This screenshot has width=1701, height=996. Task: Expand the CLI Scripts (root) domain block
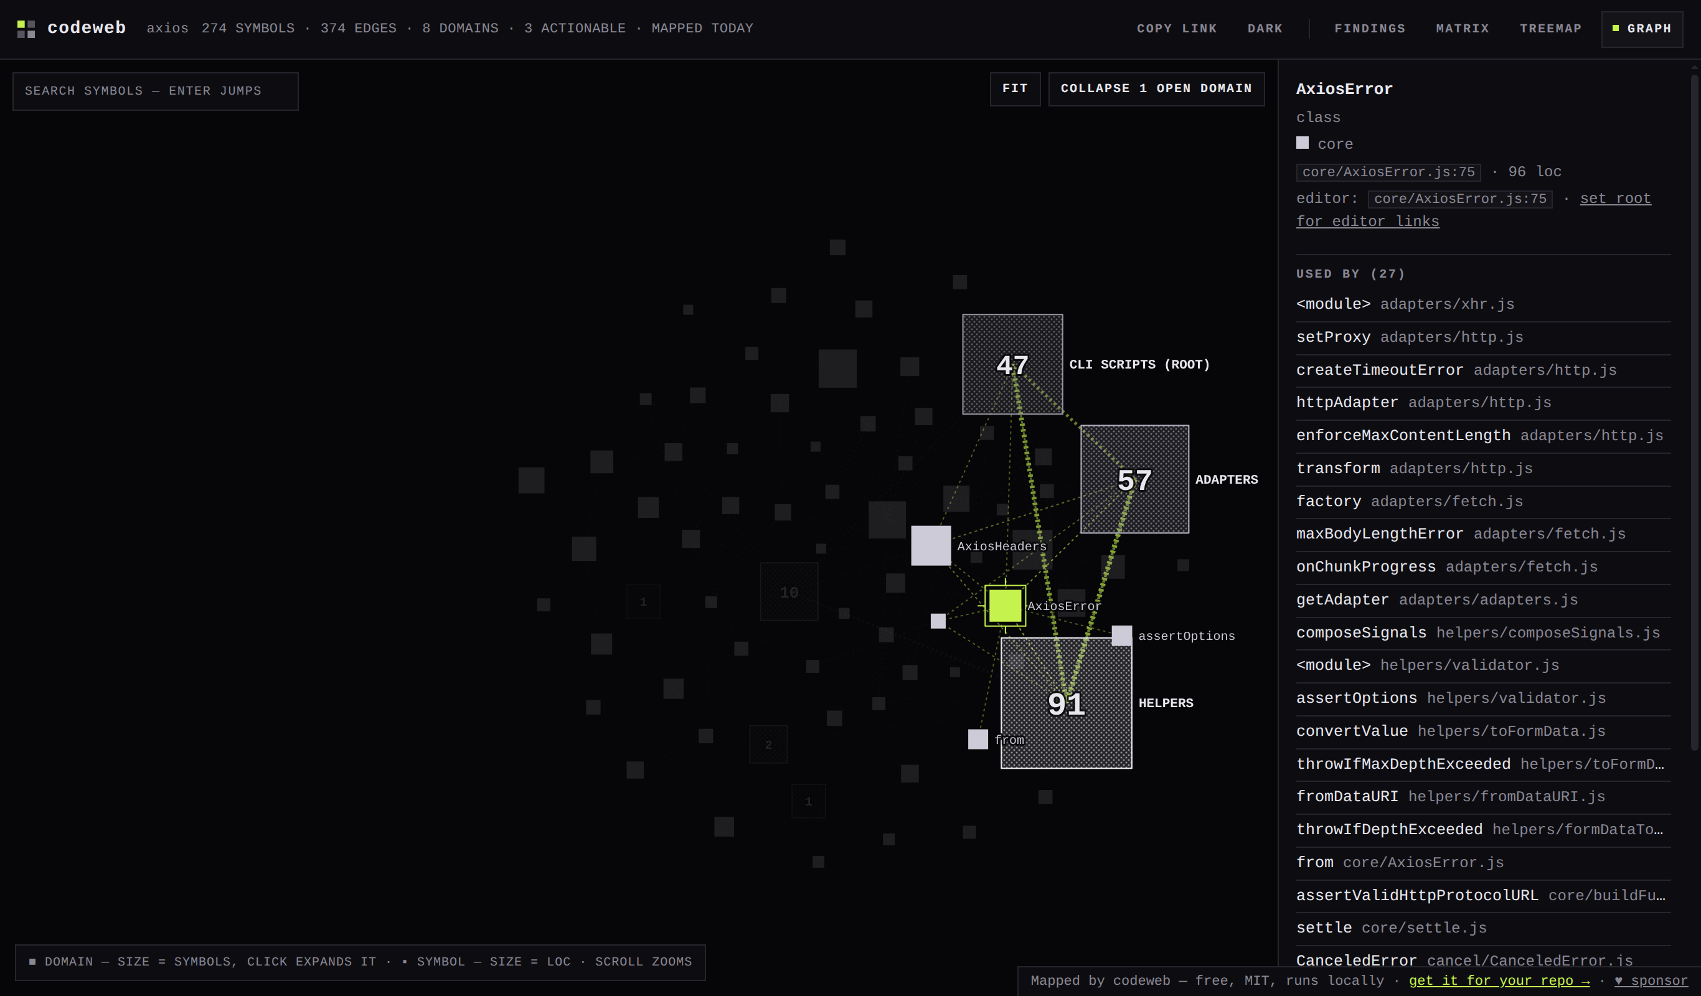coord(1012,364)
